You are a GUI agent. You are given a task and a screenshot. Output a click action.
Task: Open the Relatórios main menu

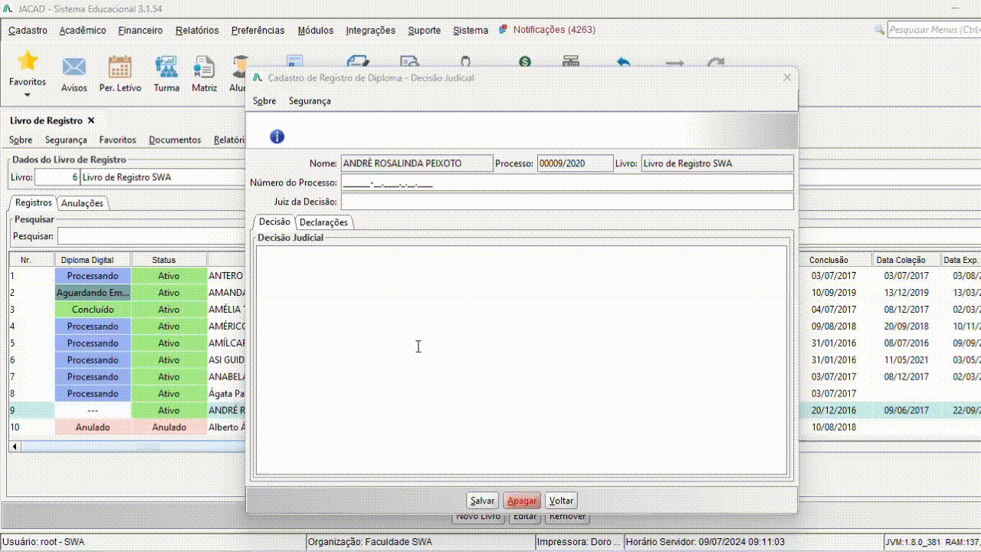(197, 31)
